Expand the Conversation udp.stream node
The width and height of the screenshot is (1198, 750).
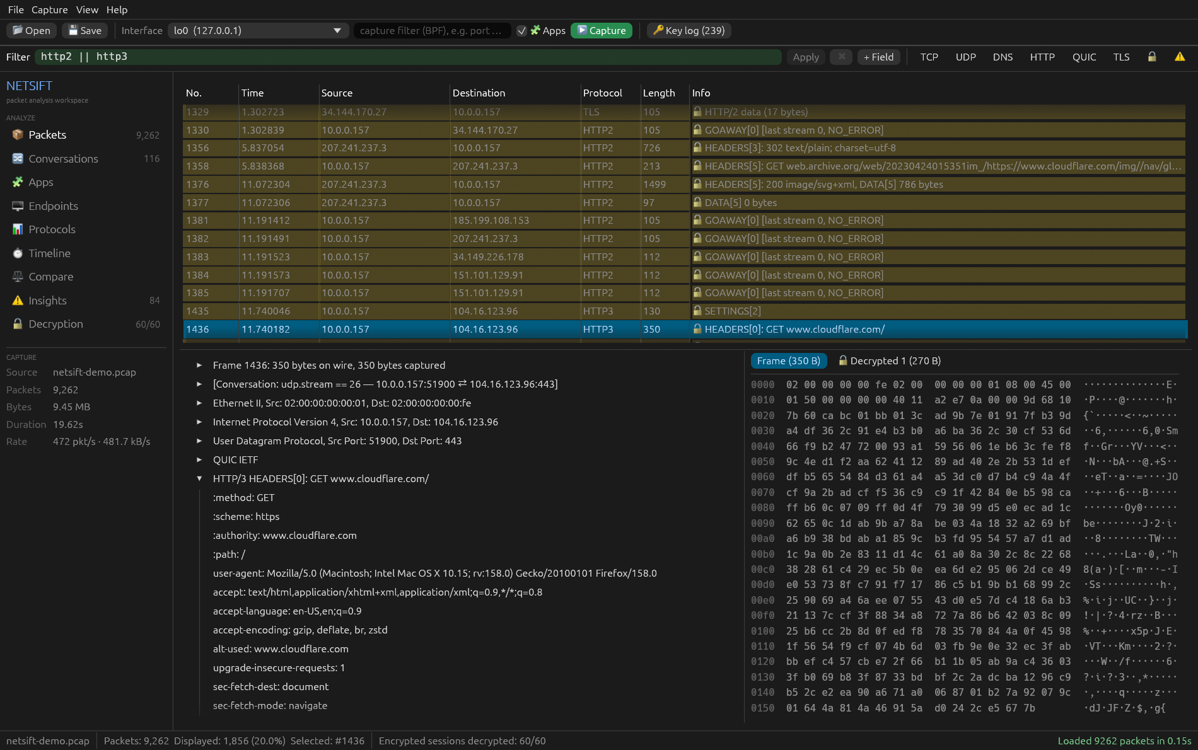199,384
